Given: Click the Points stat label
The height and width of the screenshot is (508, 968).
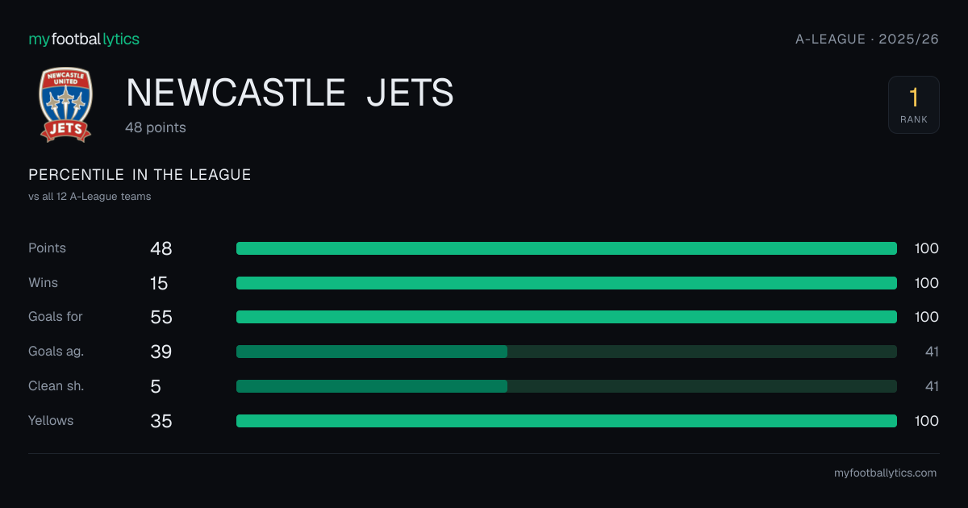Looking at the screenshot, I should pos(47,248).
